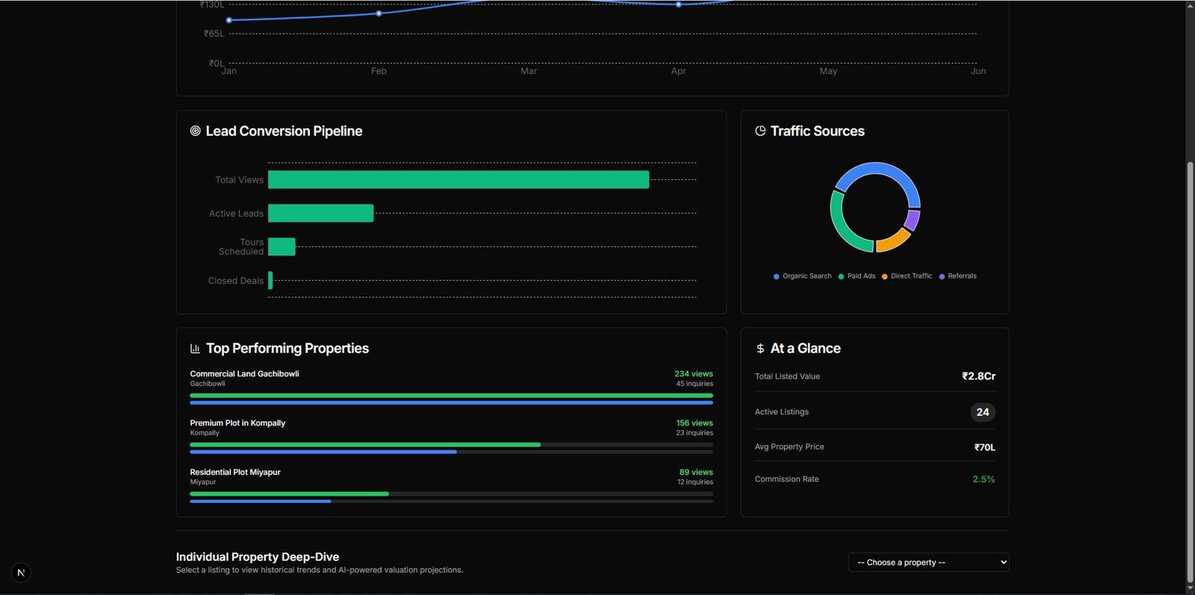Click the purple Referrals donut segment
1195x595 pixels.
[x=913, y=219]
